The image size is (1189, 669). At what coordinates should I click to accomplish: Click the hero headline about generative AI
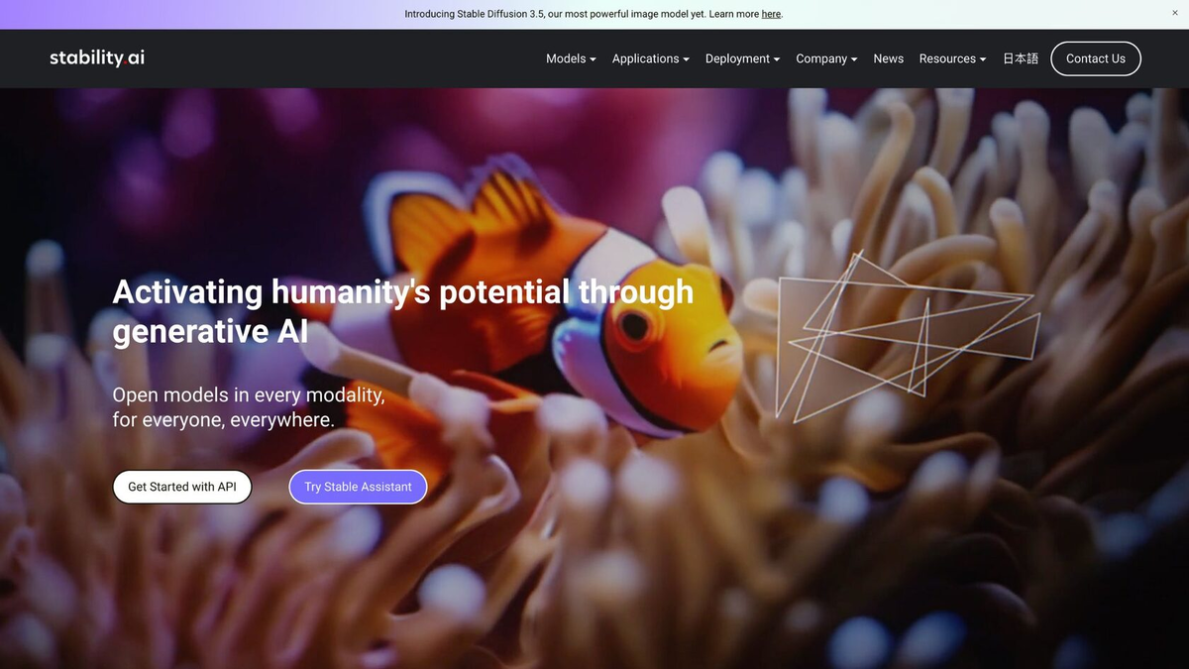pos(403,311)
